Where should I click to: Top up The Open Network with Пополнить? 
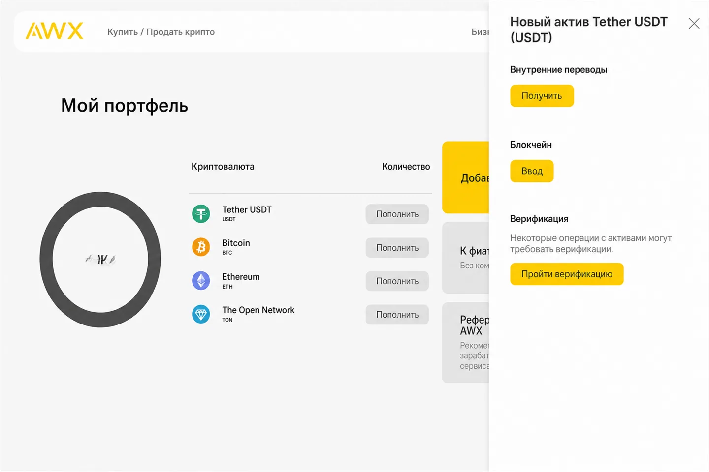tap(397, 315)
